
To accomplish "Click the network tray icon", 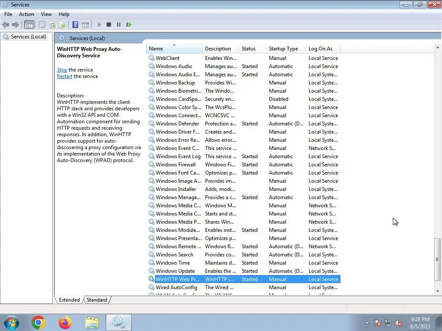I will 388,323.
